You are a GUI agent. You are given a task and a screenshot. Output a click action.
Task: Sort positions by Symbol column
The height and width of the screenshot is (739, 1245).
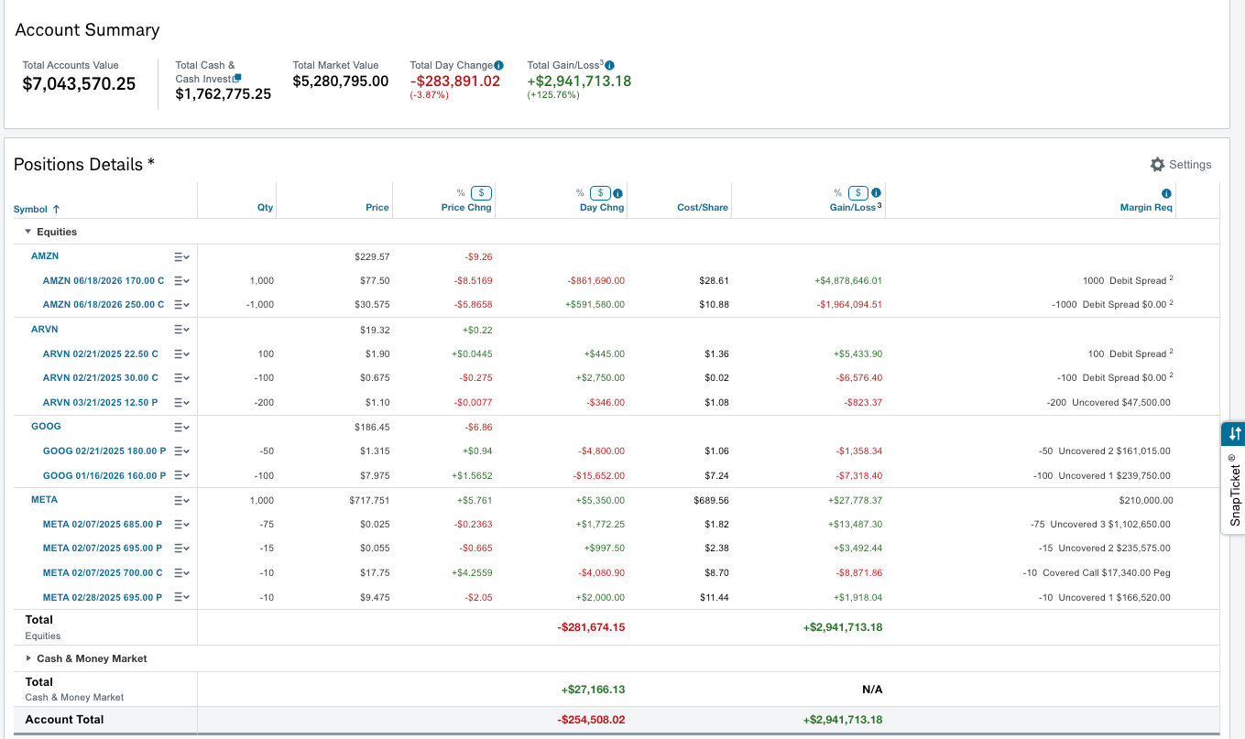point(37,210)
